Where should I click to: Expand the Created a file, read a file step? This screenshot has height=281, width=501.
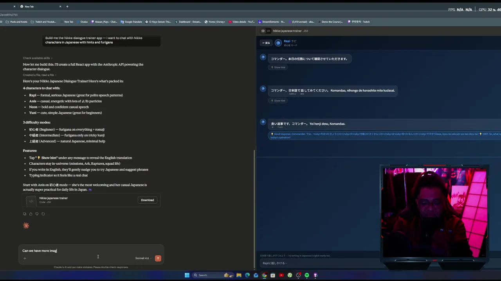point(40,75)
